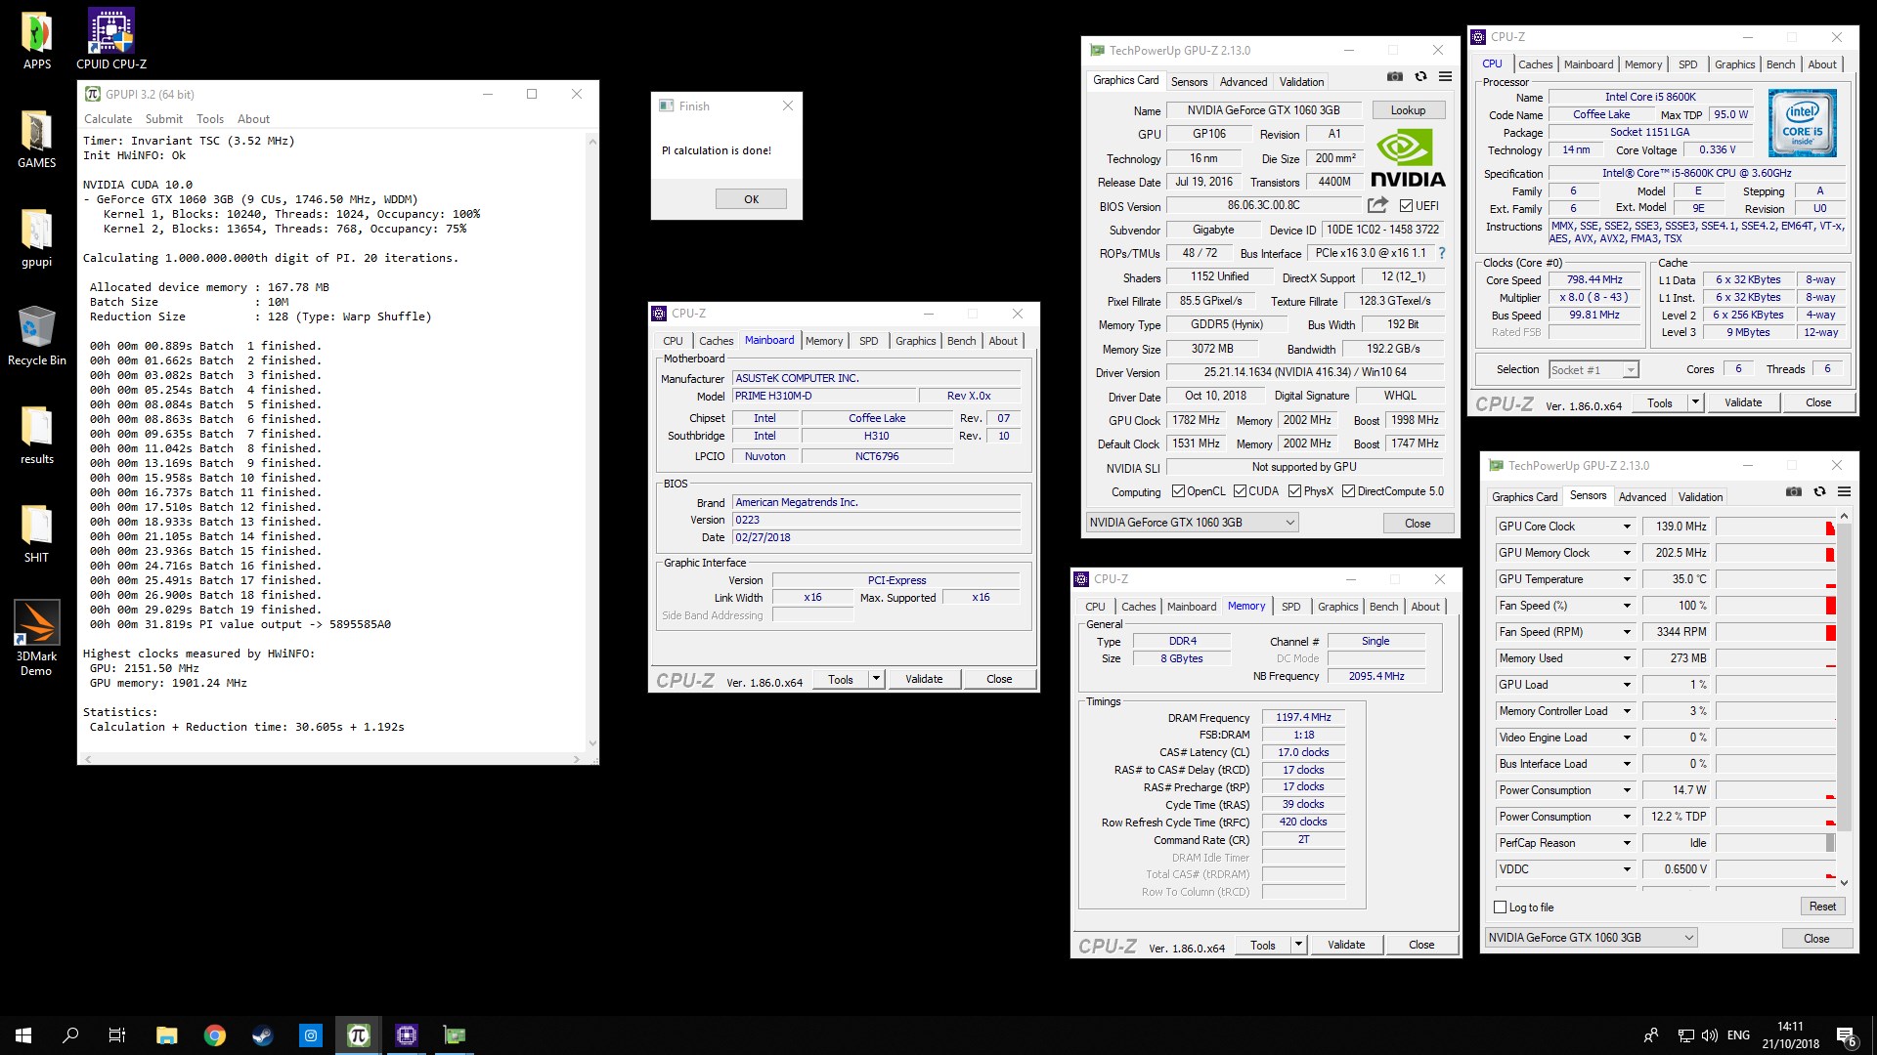Click Validate in CPU-Z Mainboard window
The image size is (1877, 1055).
click(x=924, y=679)
